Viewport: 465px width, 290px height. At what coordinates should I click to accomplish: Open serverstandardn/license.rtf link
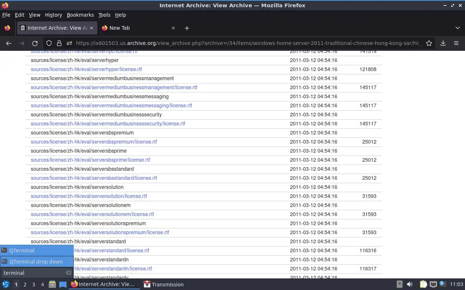[x=113, y=269]
